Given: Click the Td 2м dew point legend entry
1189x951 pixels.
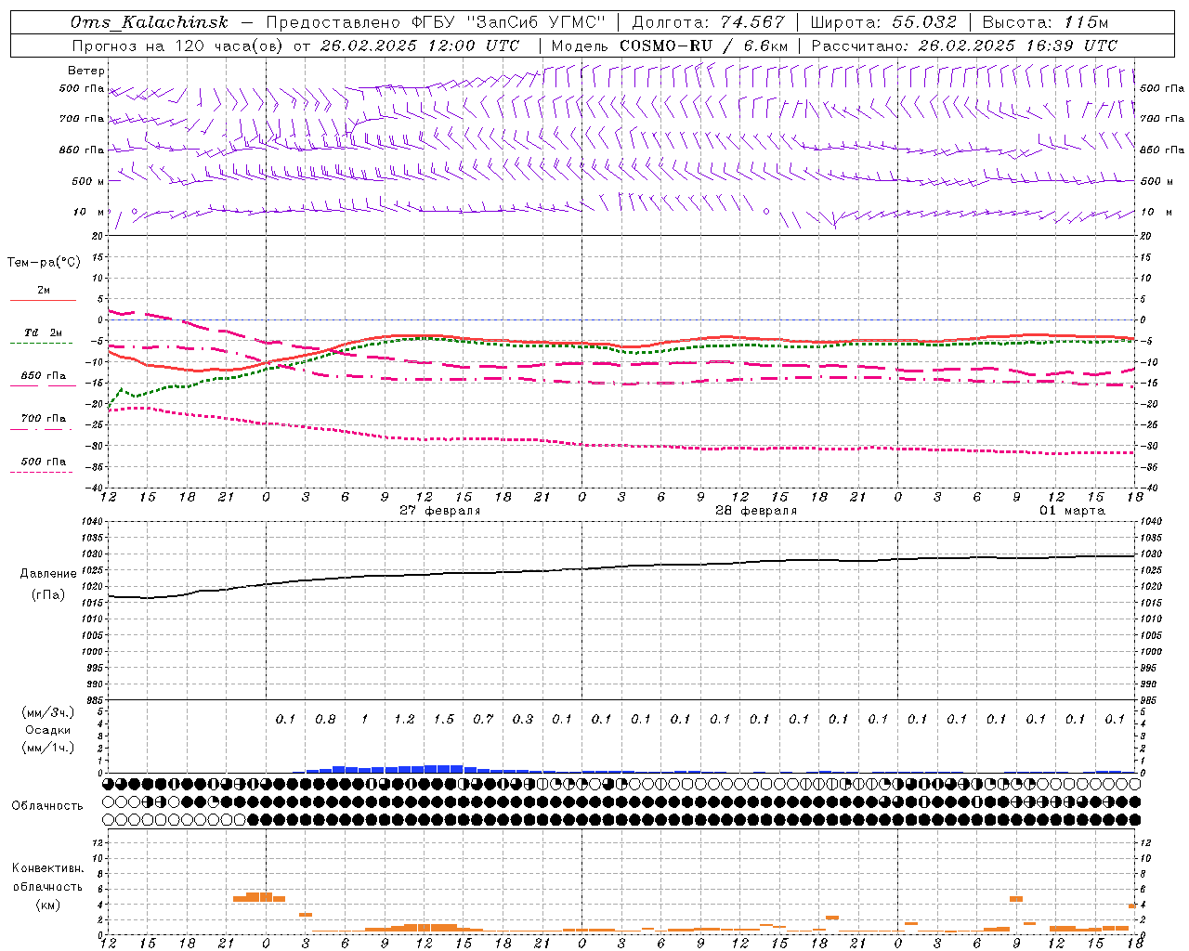Looking at the screenshot, I should point(44,332).
